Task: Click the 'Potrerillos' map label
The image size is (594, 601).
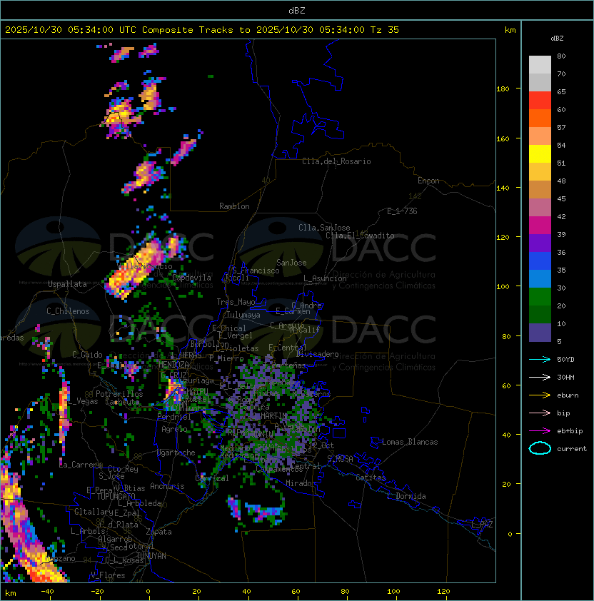Action: coord(119,394)
